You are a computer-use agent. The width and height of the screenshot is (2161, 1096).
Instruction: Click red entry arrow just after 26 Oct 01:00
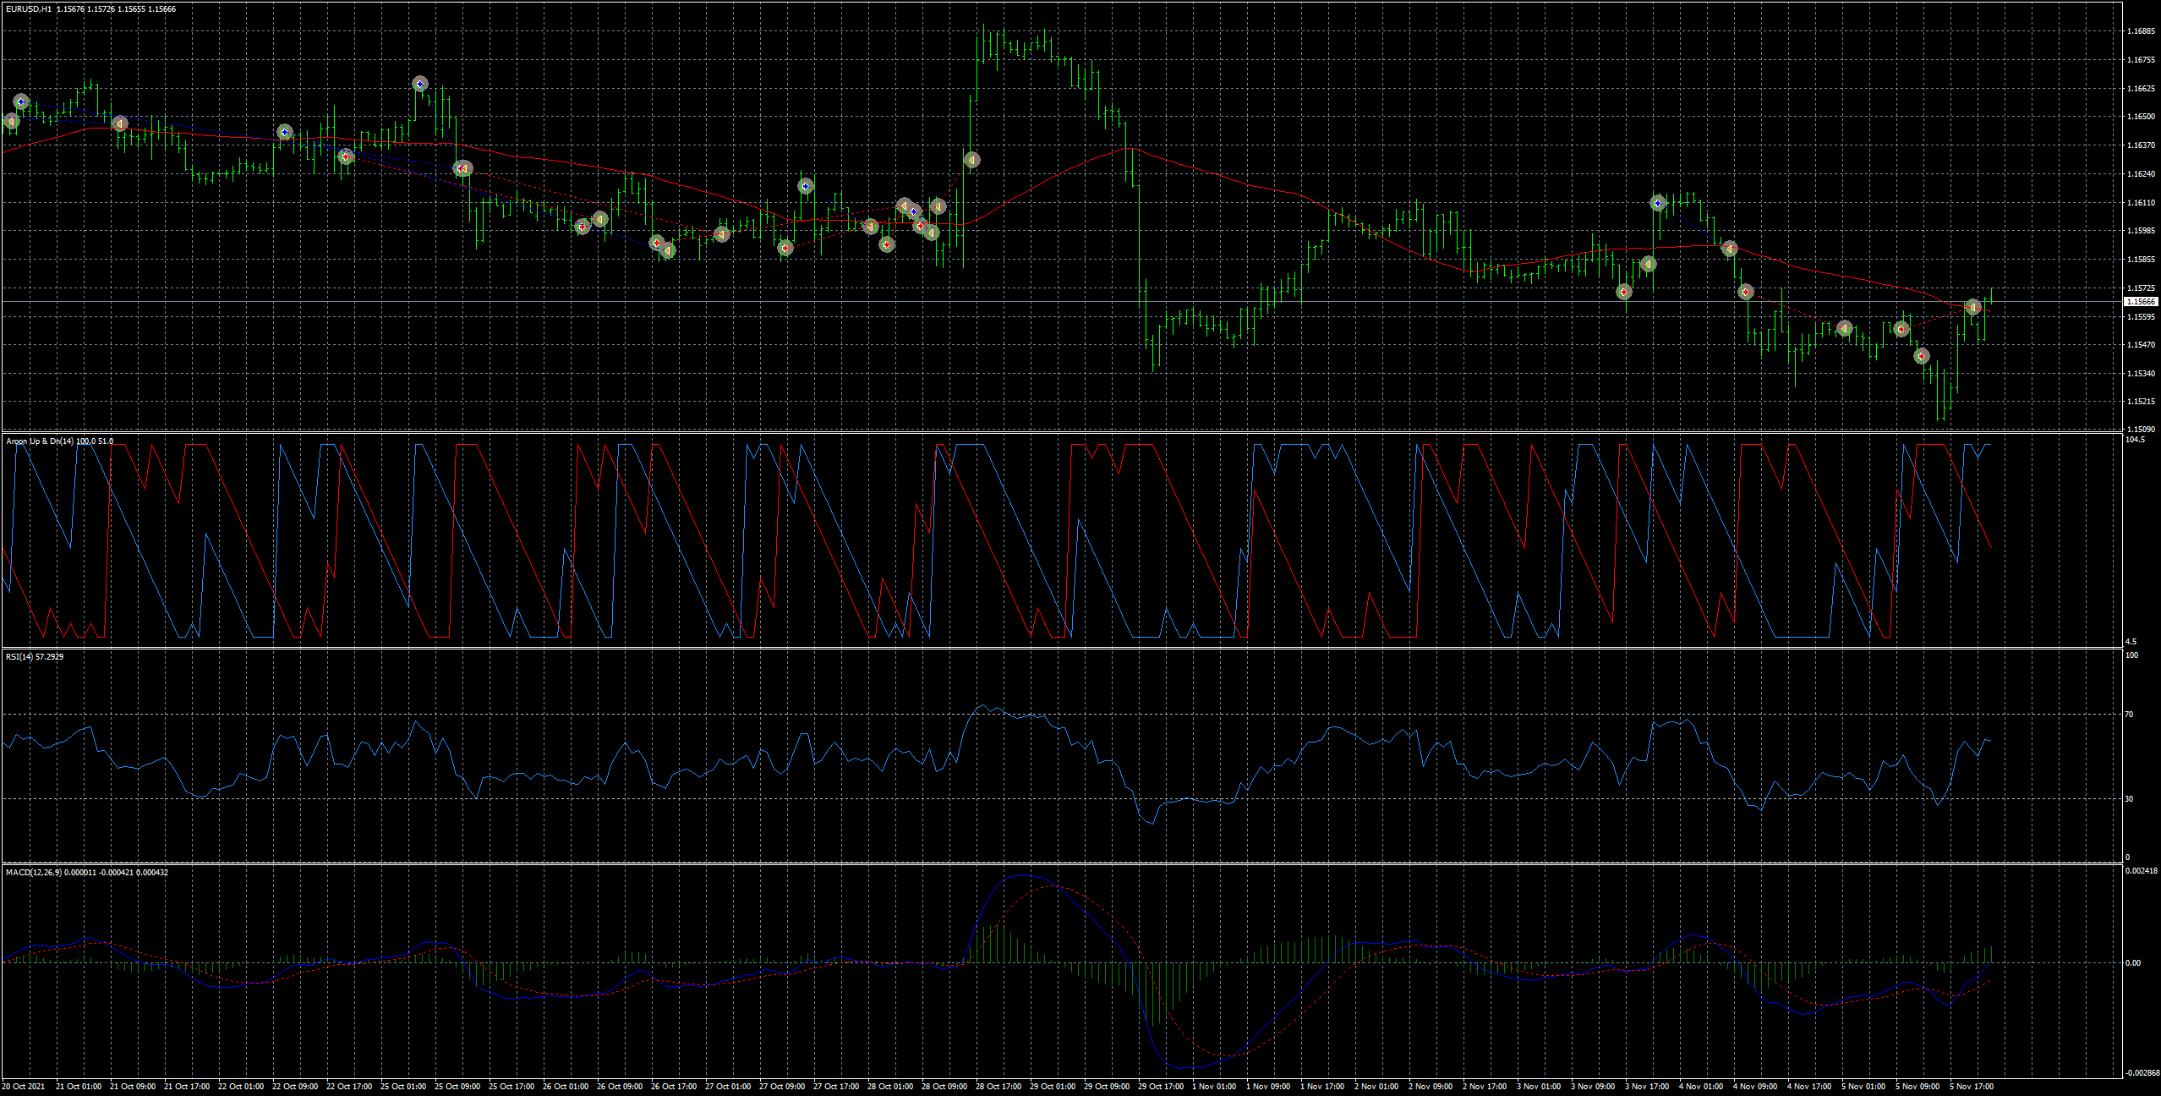click(583, 226)
